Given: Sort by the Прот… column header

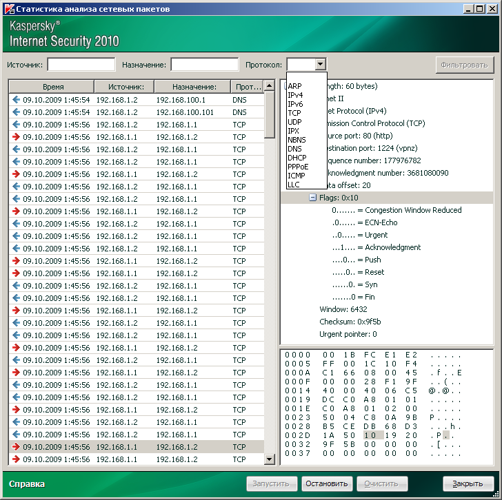Looking at the screenshot, I should pos(247,87).
